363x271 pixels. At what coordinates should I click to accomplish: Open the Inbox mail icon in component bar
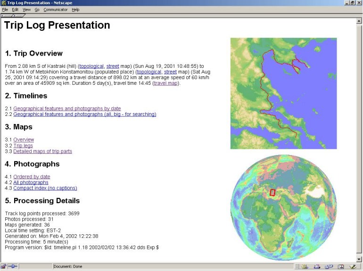(317, 267)
